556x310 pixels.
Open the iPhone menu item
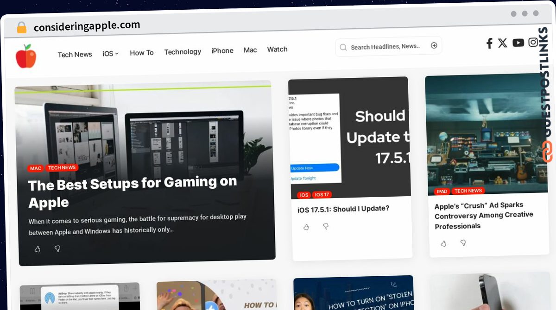[222, 51]
